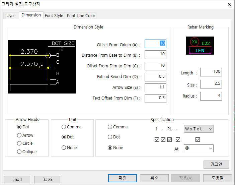Click the Offset From Origin (A) field
The width and height of the screenshot is (235, 185).
pyautogui.click(x=155, y=44)
